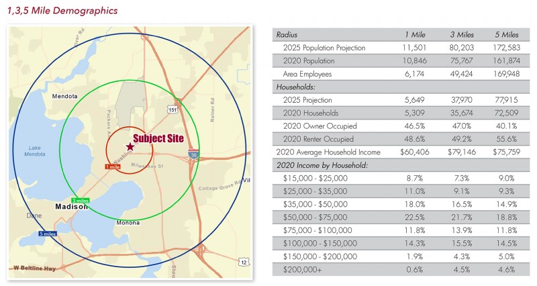Screen dimensions: 537x286
Task: Click the '2020 Households' row label
Action: tap(311, 113)
